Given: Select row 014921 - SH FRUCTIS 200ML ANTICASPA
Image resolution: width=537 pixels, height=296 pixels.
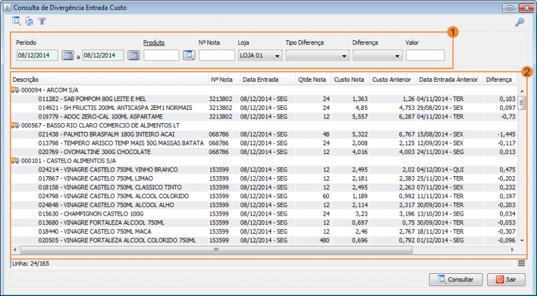Looking at the screenshot, I should (264, 108).
